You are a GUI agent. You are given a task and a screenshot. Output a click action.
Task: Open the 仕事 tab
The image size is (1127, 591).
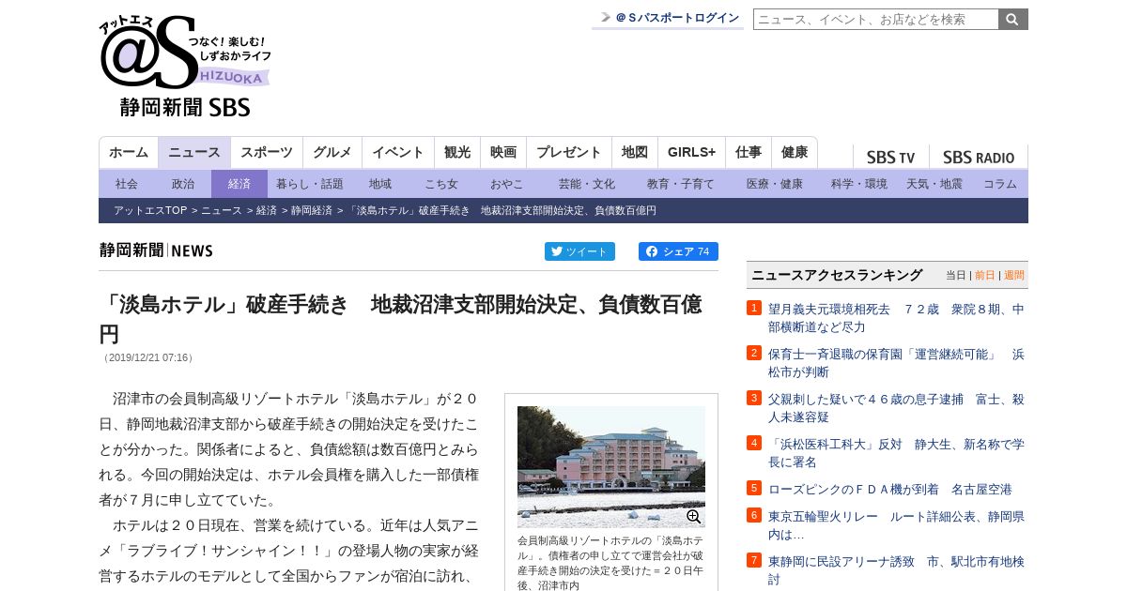coord(749,153)
